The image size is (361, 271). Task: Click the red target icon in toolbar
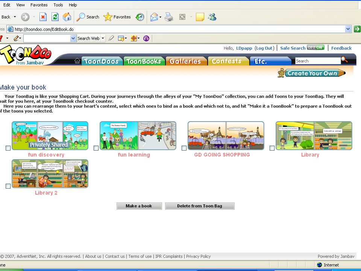(x=133, y=38)
